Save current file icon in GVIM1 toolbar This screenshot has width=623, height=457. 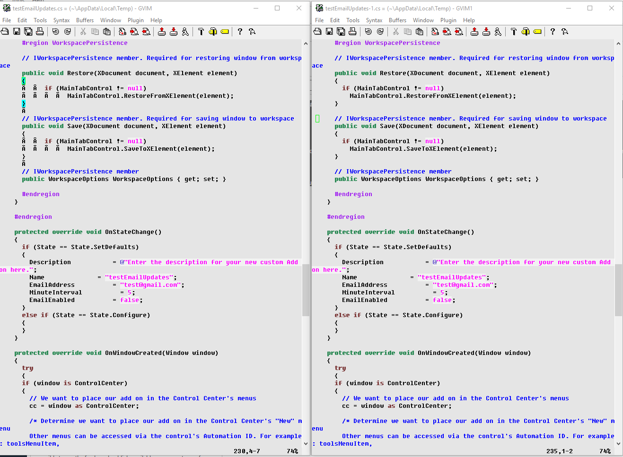[x=329, y=32]
